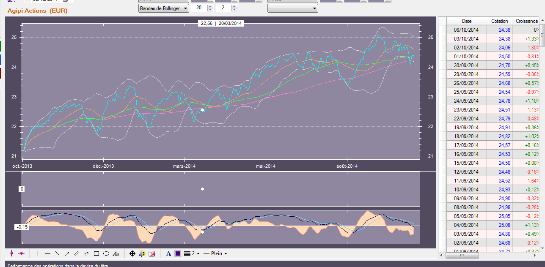Image resolution: width=545 pixels, height=267 pixels.
Task: Click the move crosshair arrows tool
Action: (132, 253)
